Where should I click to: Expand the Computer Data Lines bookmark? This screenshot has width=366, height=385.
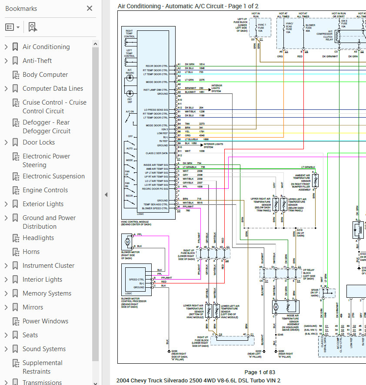[x=6, y=88]
